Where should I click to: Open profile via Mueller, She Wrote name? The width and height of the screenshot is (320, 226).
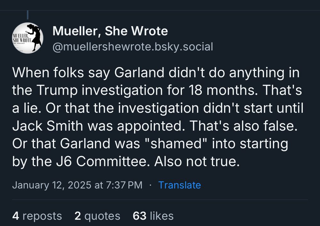[110, 31]
